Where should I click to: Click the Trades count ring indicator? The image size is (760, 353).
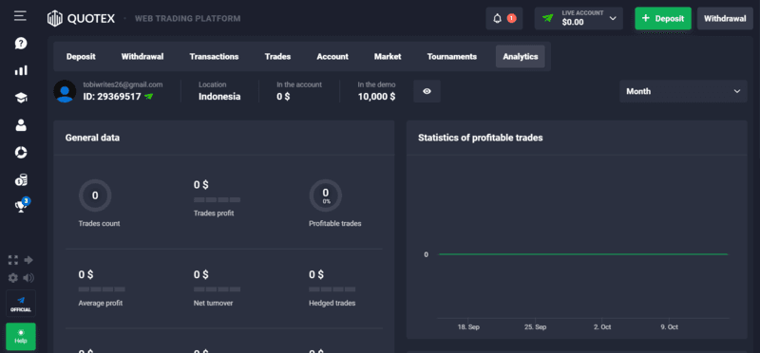95,195
